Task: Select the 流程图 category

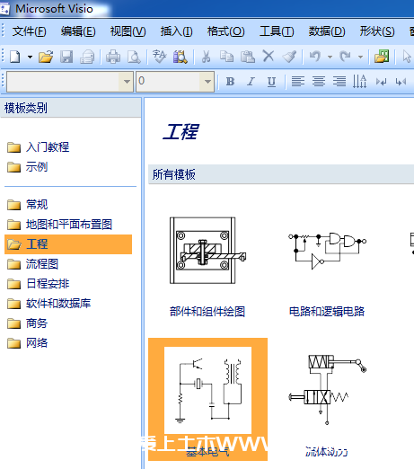Action: (x=33, y=264)
